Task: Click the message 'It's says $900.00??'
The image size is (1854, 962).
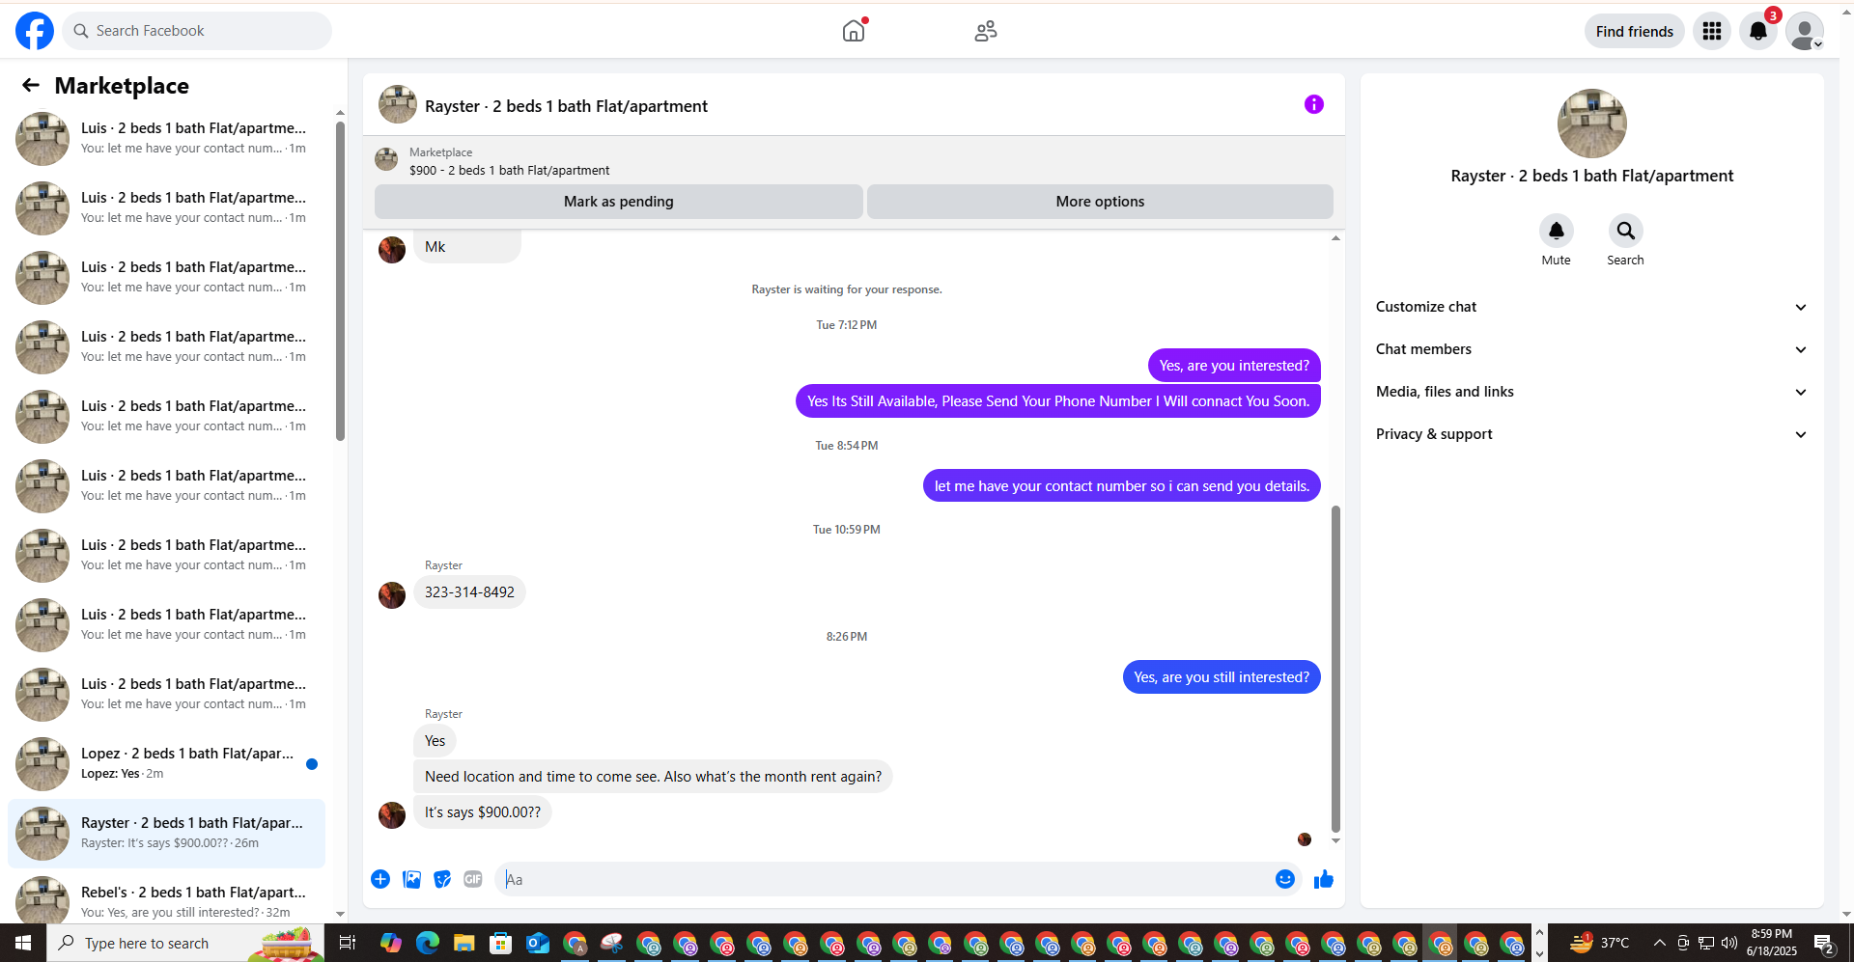Action: pyautogui.click(x=483, y=812)
